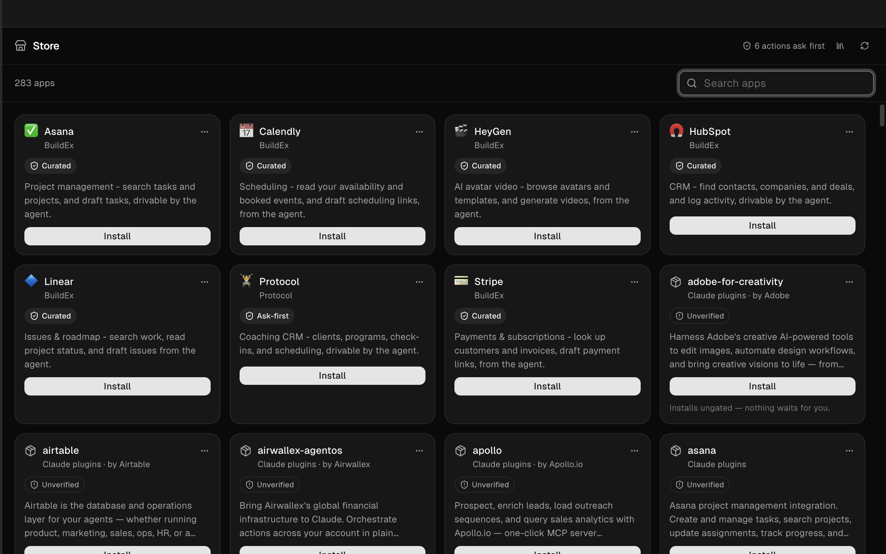Click the Curated badge on Linear card
Viewport: 886px width, 554px height.
pos(51,316)
